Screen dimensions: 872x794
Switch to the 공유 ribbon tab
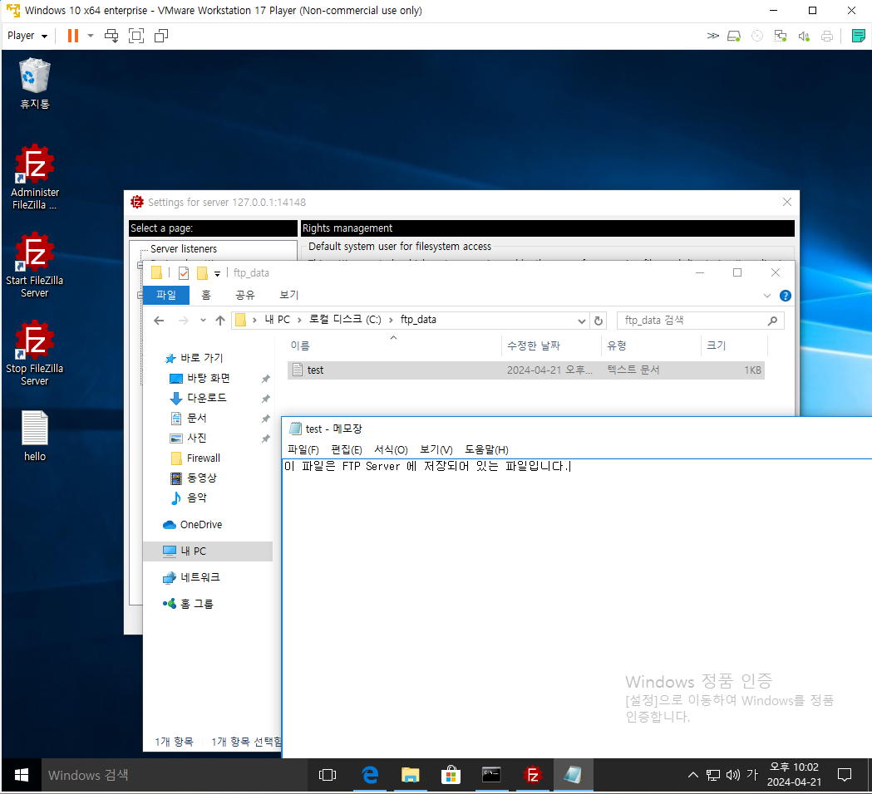(244, 295)
